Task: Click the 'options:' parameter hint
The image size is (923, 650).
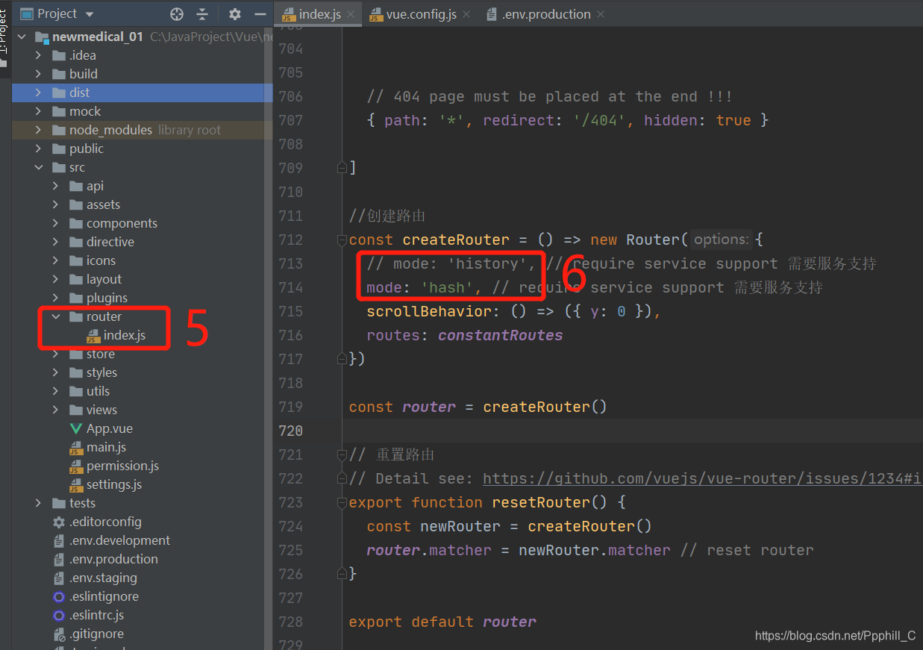Action: coord(721,240)
